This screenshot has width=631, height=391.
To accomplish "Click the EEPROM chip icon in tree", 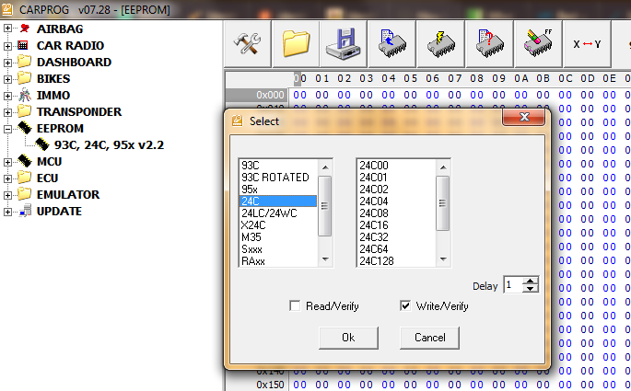I will click(x=25, y=128).
